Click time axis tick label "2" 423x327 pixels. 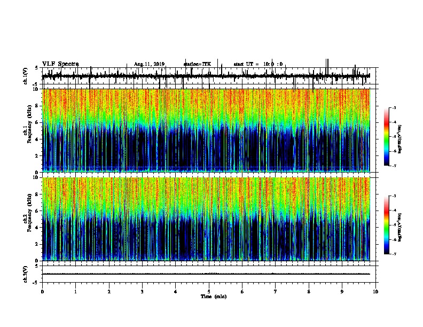(x=109, y=292)
